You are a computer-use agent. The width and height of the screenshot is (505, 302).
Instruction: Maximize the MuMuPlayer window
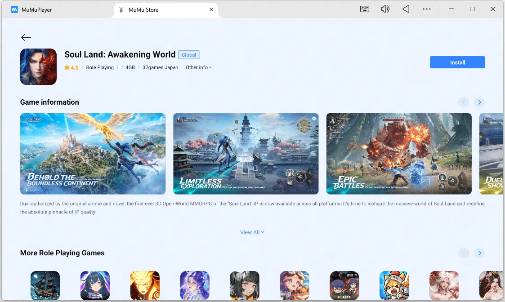point(472,9)
